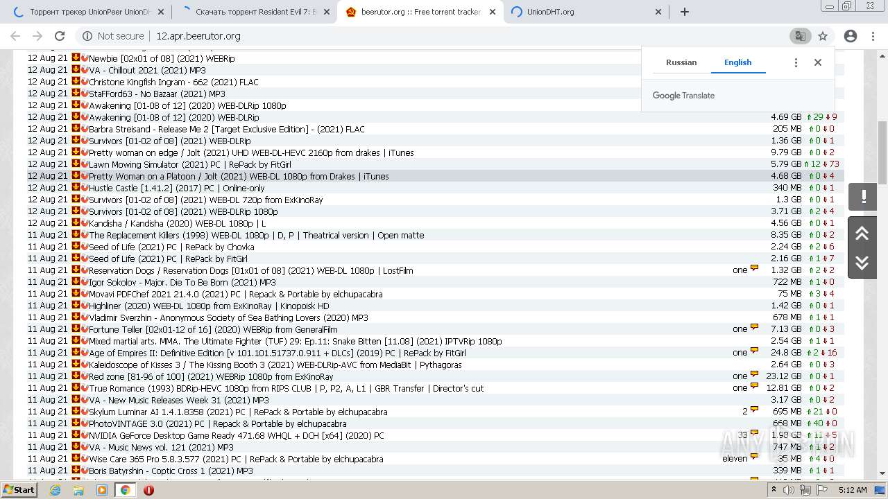Show hidden tray icons arrow

774,490
